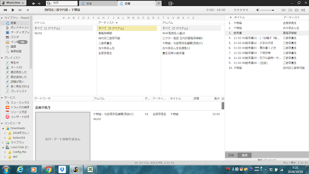This screenshot has width=309, height=174.
Task: Select すべて (5 アイテム) in album column
Action: click(191, 28)
